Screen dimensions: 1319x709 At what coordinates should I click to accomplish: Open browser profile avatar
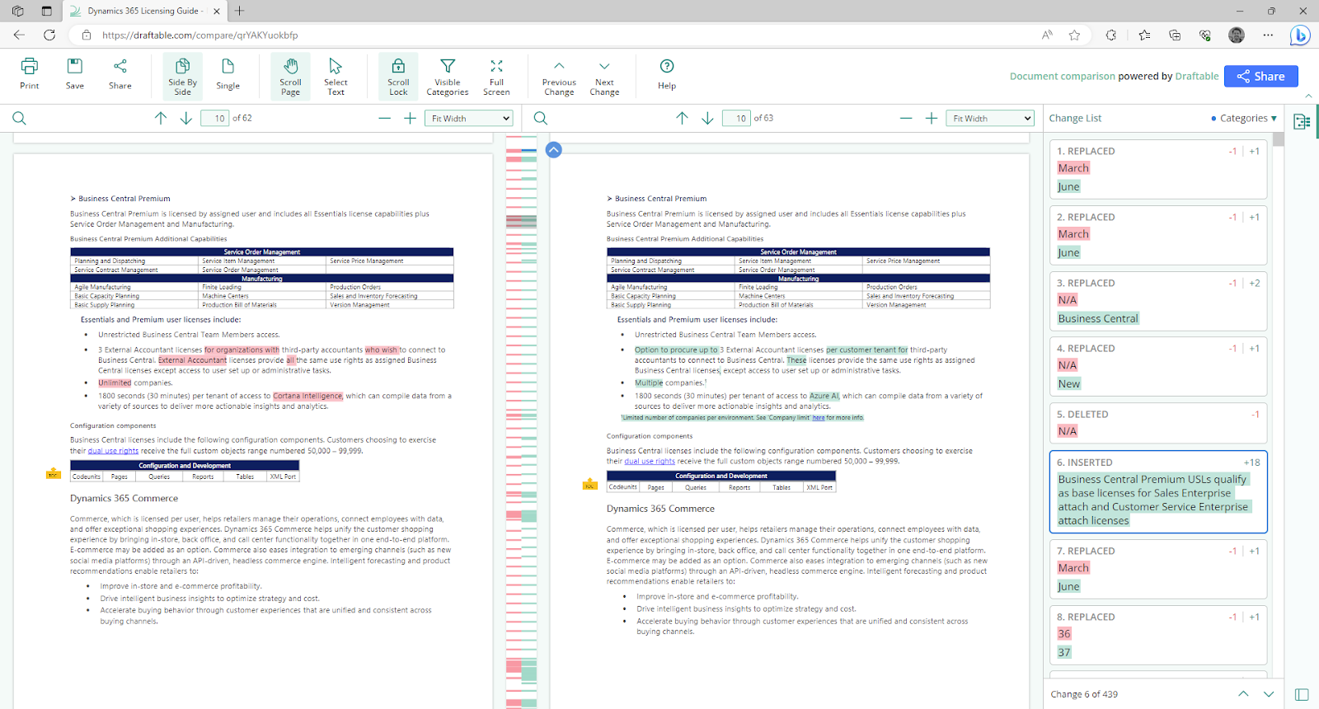pos(1237,35)
